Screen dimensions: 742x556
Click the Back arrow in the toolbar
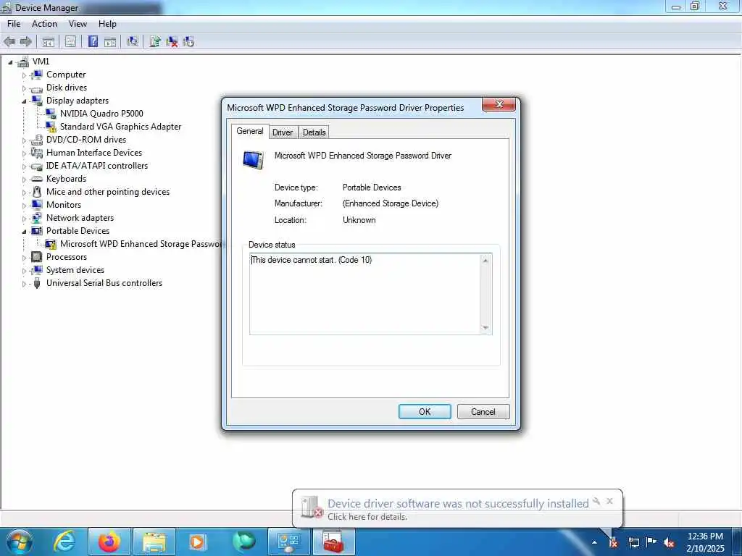(9, 41)
